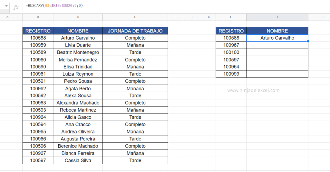Select column J header
Image resolution: width=330 pixels, height=172 pixels.
pos(323,17)
